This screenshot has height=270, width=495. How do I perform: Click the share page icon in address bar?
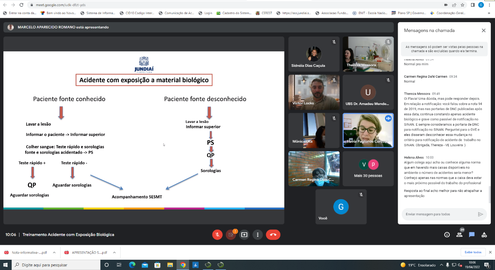click(454, 5)
